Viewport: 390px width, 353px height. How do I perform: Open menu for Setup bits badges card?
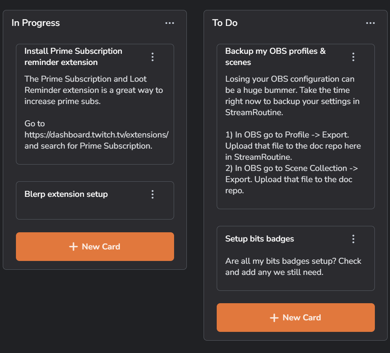coord(353,239)
